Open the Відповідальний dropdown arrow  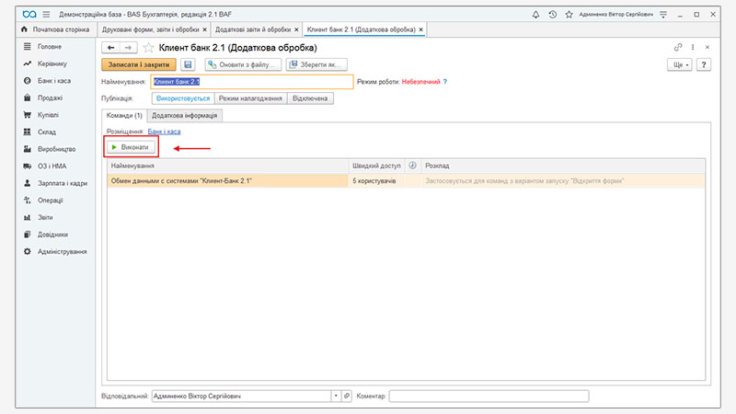335,396
